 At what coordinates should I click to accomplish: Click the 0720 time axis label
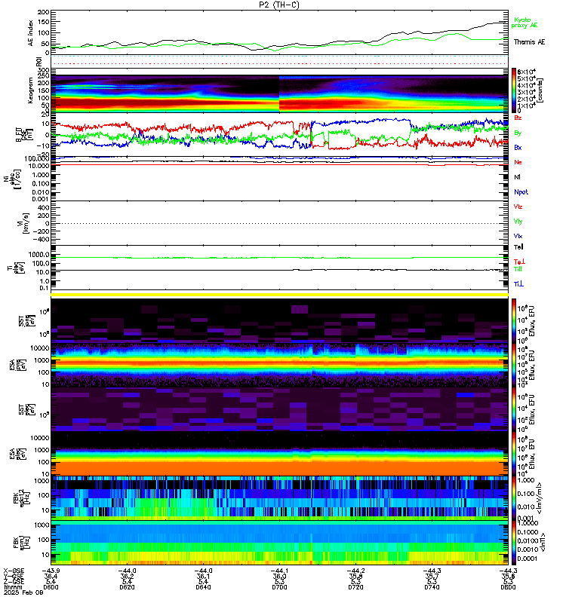pos(355,587)
